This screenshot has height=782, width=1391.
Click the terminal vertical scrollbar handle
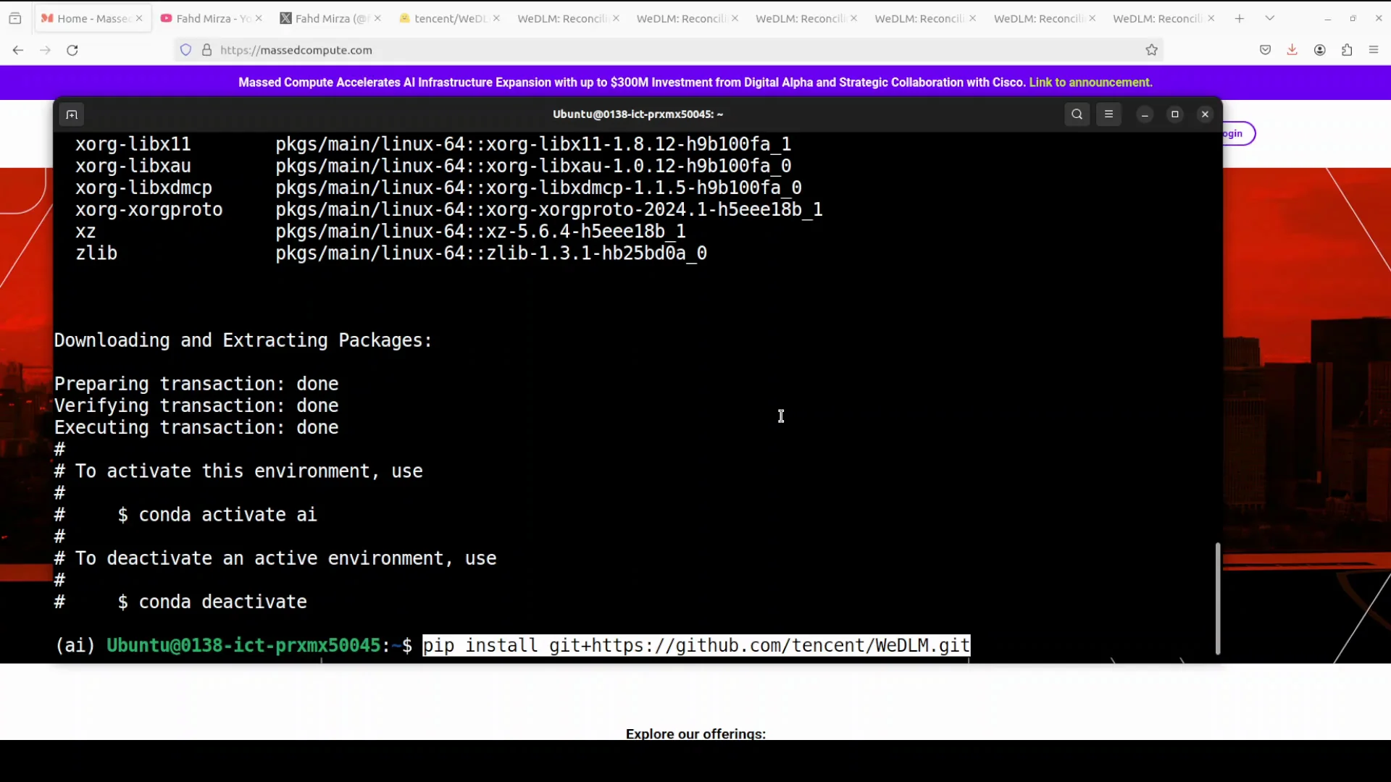pos(1217,598)
